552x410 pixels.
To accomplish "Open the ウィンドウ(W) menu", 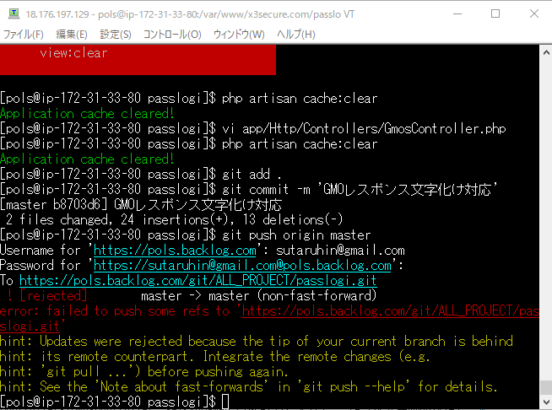I will pyautogui.click(x=239, y=35).
